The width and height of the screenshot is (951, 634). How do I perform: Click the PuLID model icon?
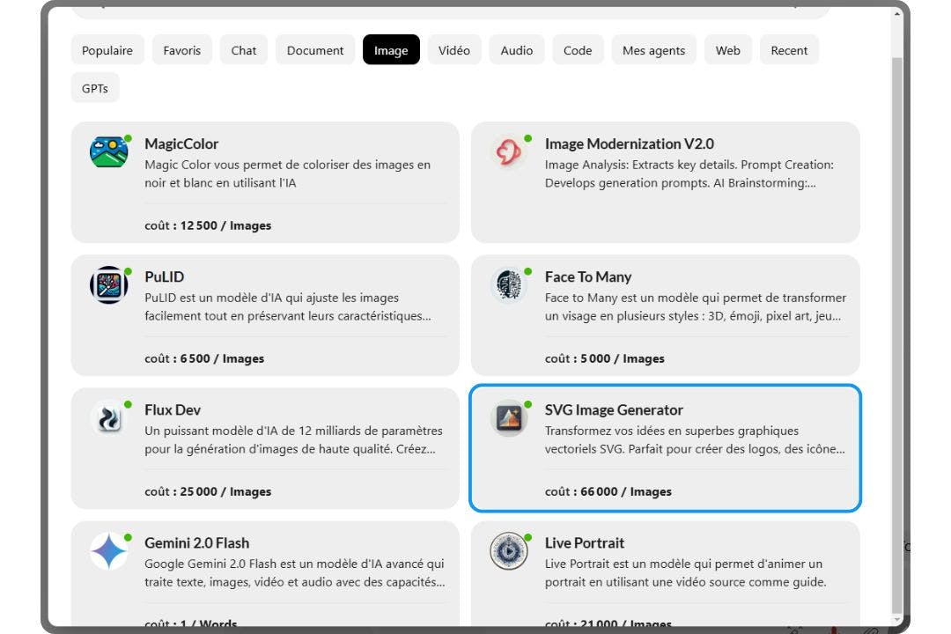[107, 284]
